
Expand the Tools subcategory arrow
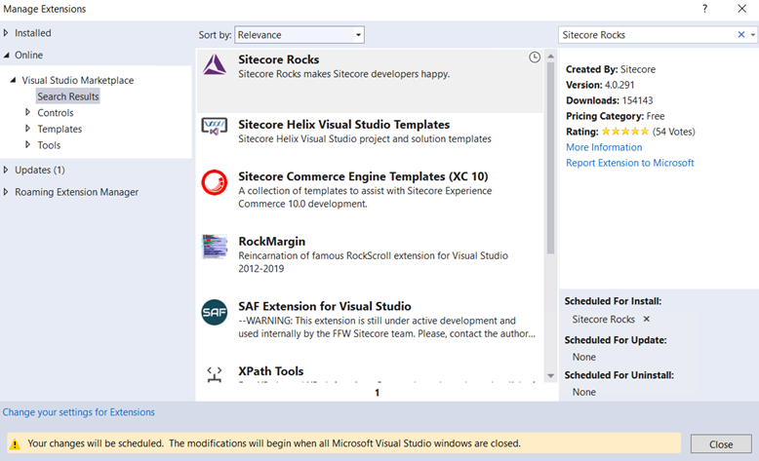(27, 144)
